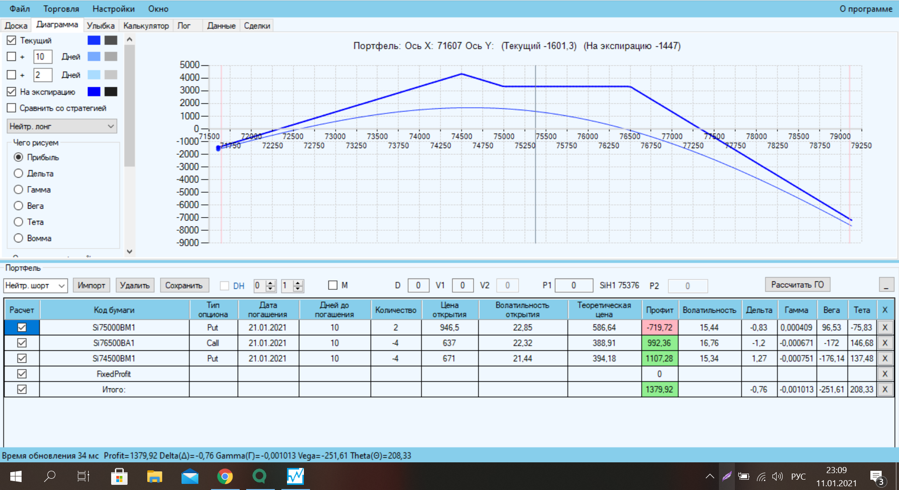Image resolution: width=899 pixels, height=490 pixels.
Task: Pick the blue Текущий line color swatch
Action: (x=94, y=40)
